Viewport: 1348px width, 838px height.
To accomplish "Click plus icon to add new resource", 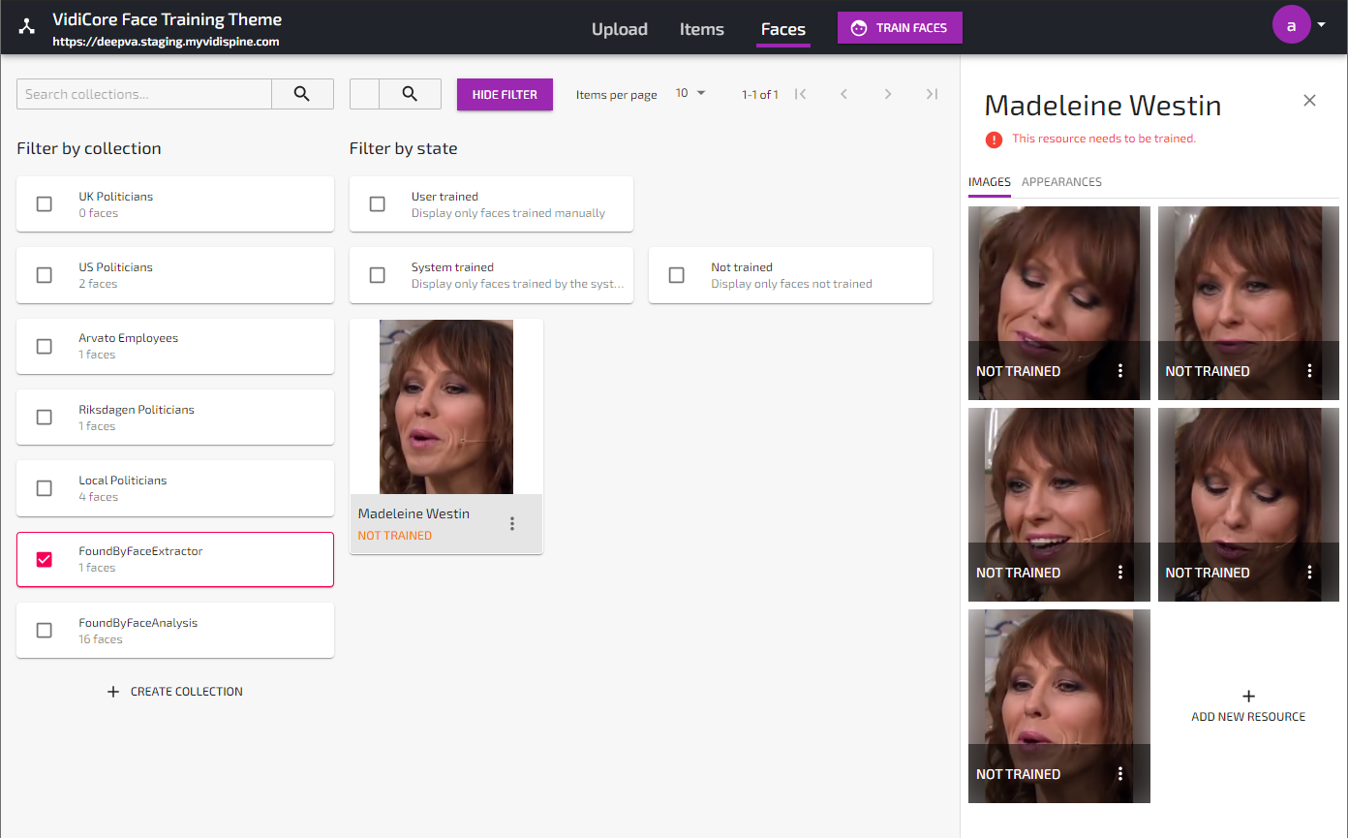I will [1248, 697].
